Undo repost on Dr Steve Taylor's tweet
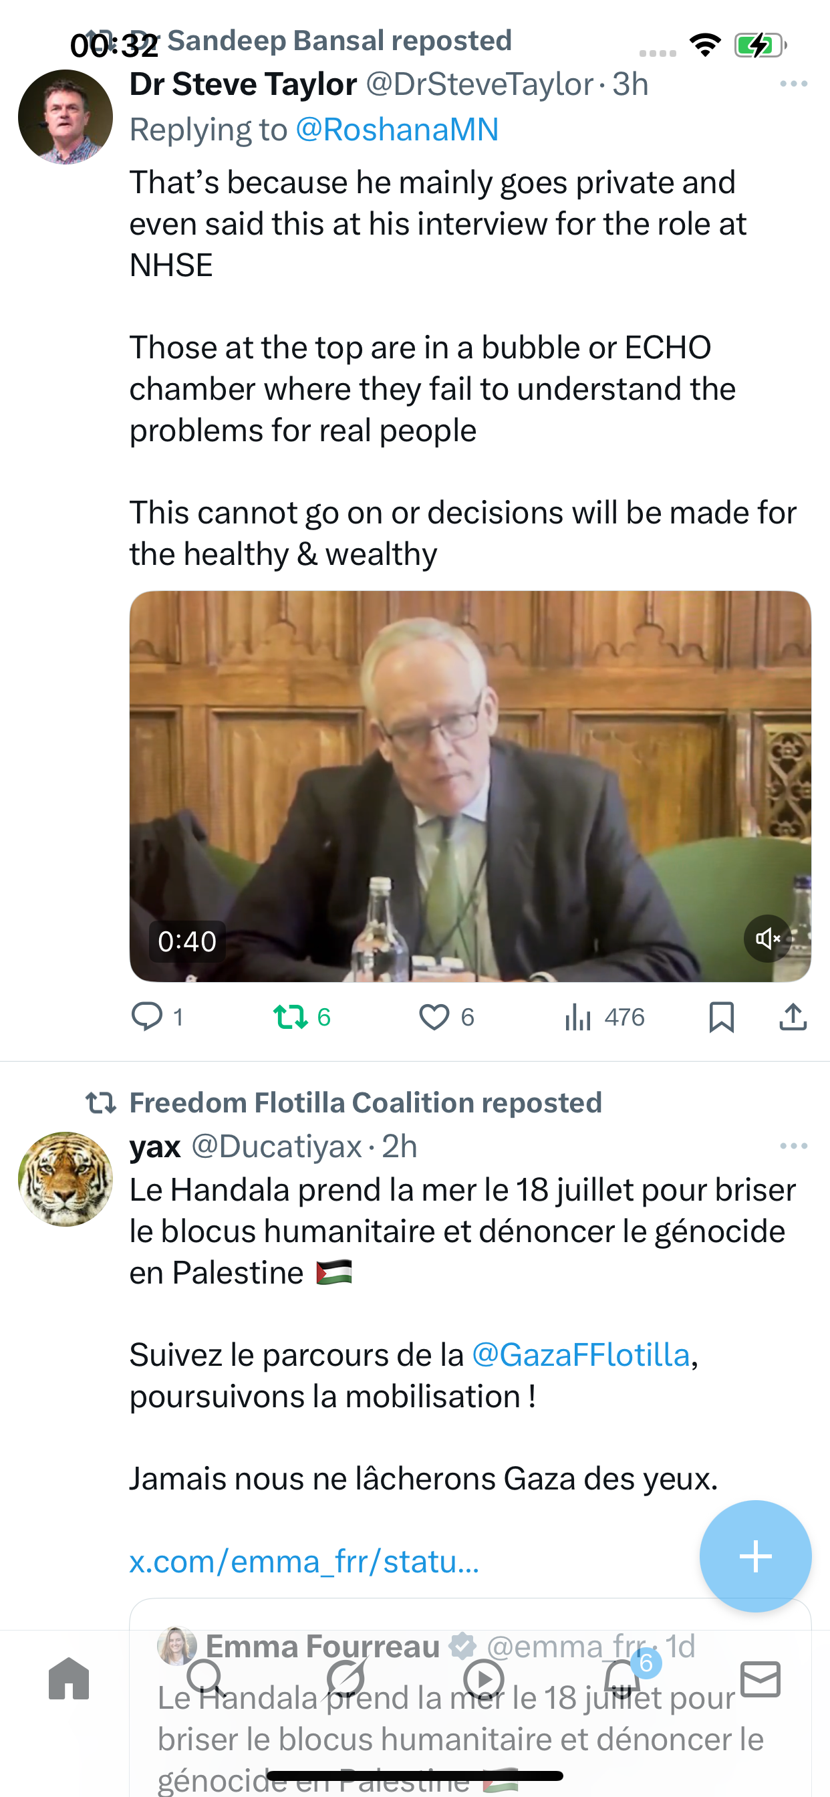830x1797 pixels. 301,1017
